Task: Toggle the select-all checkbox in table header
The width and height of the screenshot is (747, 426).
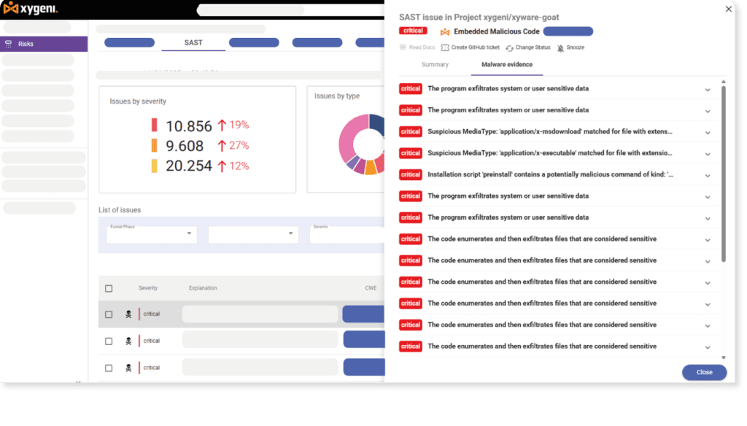Action: point(109,288)
